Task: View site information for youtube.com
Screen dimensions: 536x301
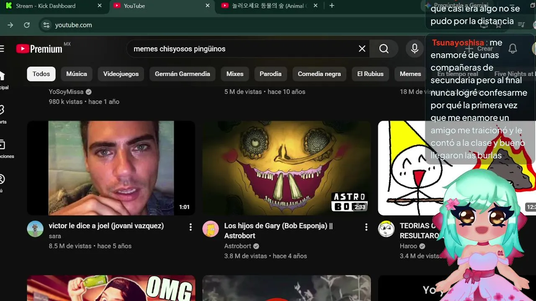Action: pos(46,25)
